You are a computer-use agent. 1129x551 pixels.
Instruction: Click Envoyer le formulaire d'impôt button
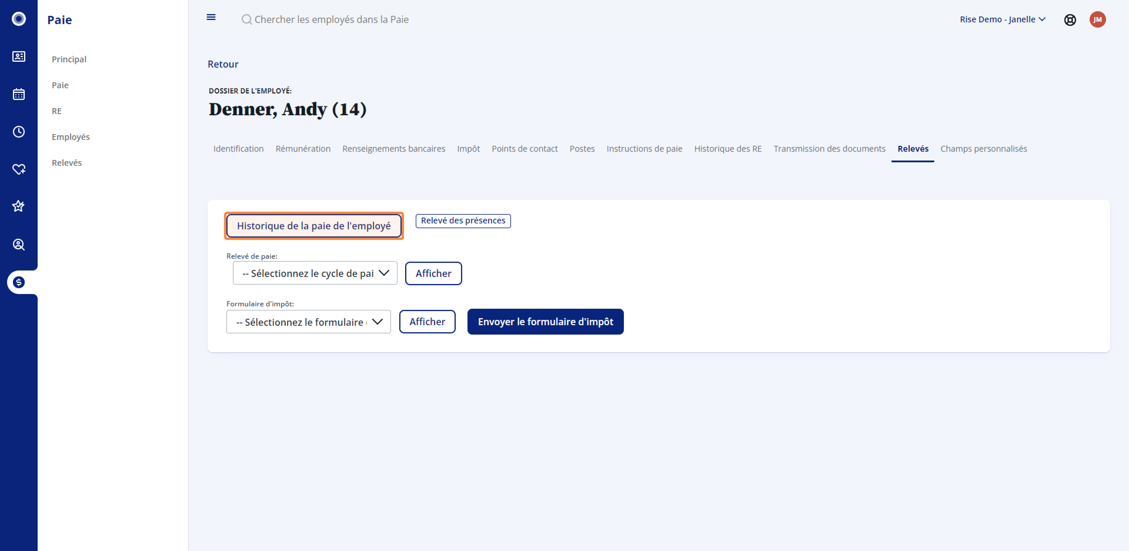545,322
